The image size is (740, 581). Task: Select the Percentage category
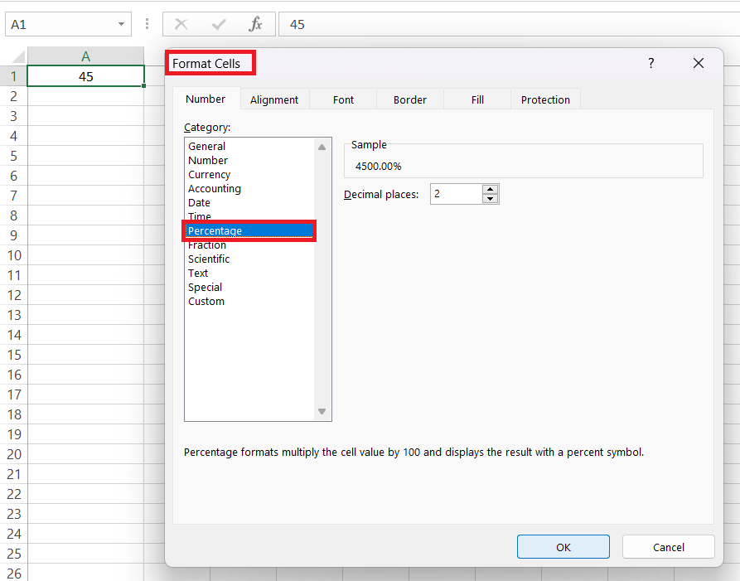pyautogui.click(x=249, y=230)
